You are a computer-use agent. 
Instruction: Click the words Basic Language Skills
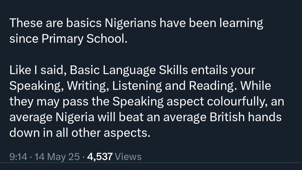[x=129, y=70]
